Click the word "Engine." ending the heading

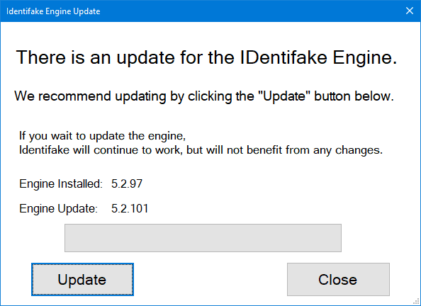(365, 57)
